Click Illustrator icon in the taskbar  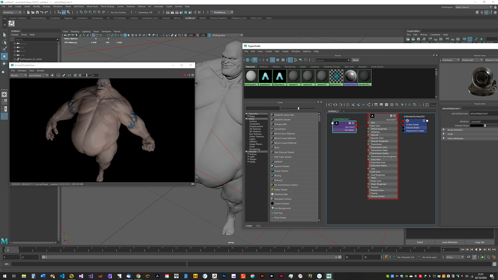pos(262,275)
